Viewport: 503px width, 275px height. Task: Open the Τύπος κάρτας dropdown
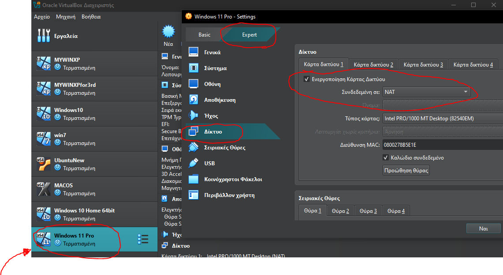coord(443,118)
